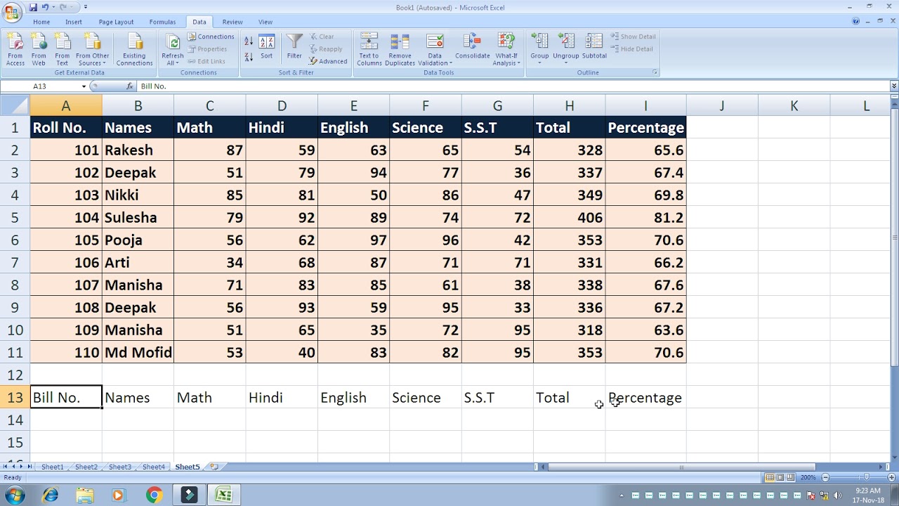Image resolution: width=899 pixels, height=506 pixels.
Task: Click the formula bar showing Bill No.
Action: pyautogui.click(x=513, y=86)
